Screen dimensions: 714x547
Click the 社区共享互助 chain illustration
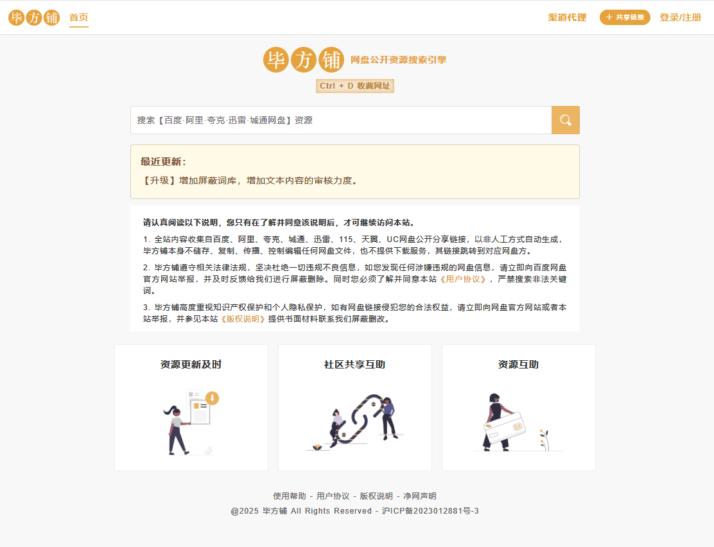click(x=354, y=421)
